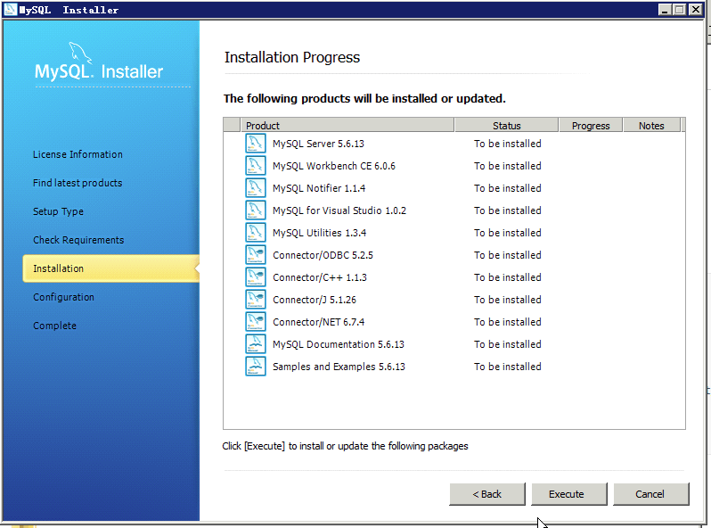Image resolution: width=711 pixels, height=528 pixels.
Task: Click the MySQL Notifier 1.1.4 icon
Action: 256,187
